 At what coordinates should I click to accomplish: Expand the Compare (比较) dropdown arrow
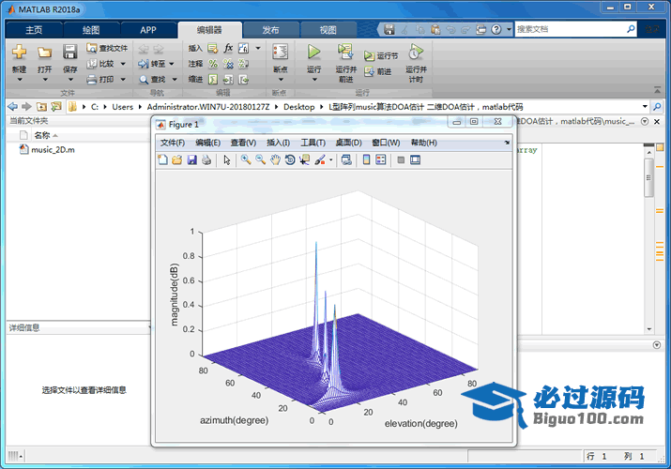point(123,64)
